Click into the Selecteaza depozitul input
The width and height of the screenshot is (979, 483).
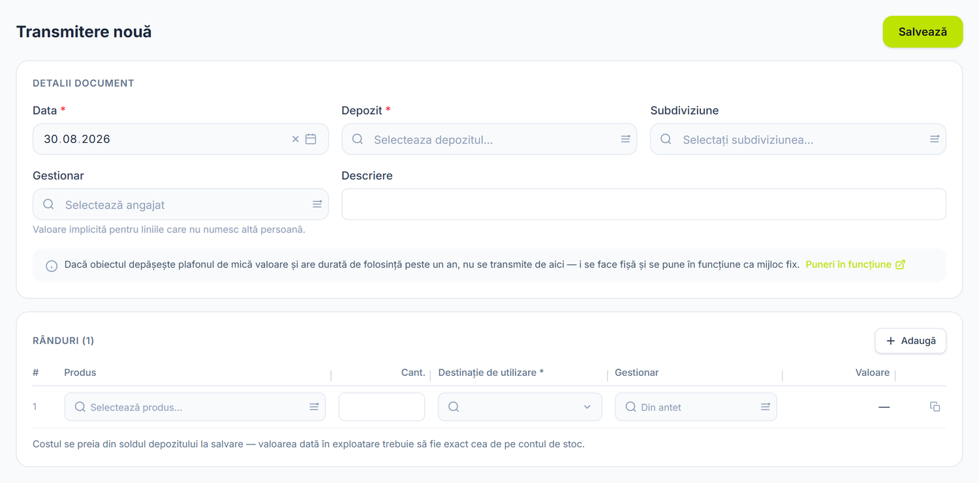coord(489,139)
